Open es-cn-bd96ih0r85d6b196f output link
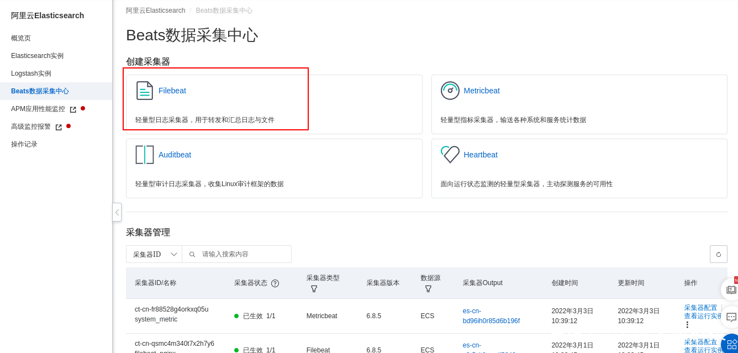738x353 pixels. click(491, 316)
